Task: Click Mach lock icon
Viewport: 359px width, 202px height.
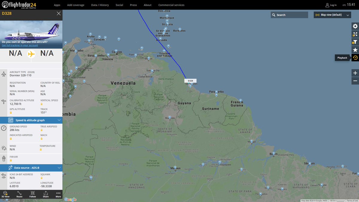Action: 42,139
